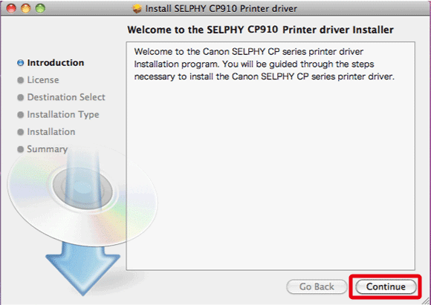This screenshot has width=431, height=305.
Task: Click the Go Back button
Action: (x=317, y=287)
